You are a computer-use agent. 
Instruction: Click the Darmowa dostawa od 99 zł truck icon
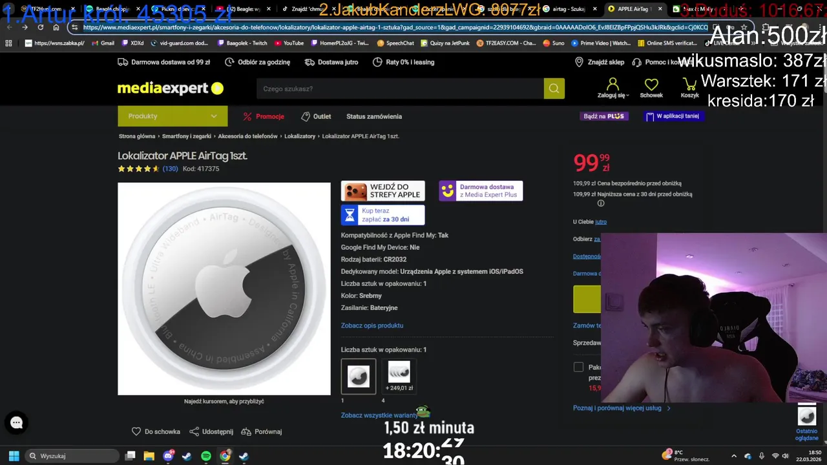[123, 62]
